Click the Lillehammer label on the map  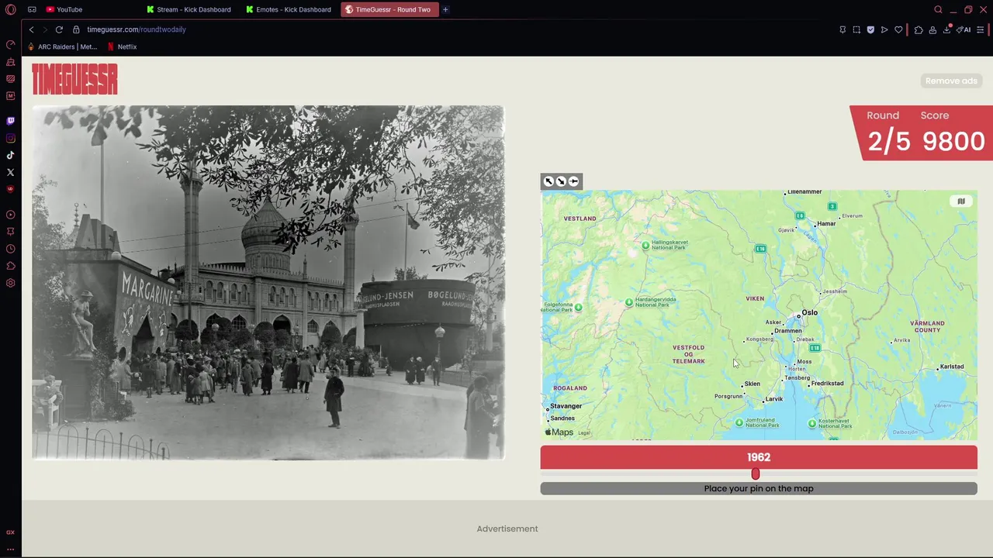coord(804,192)
